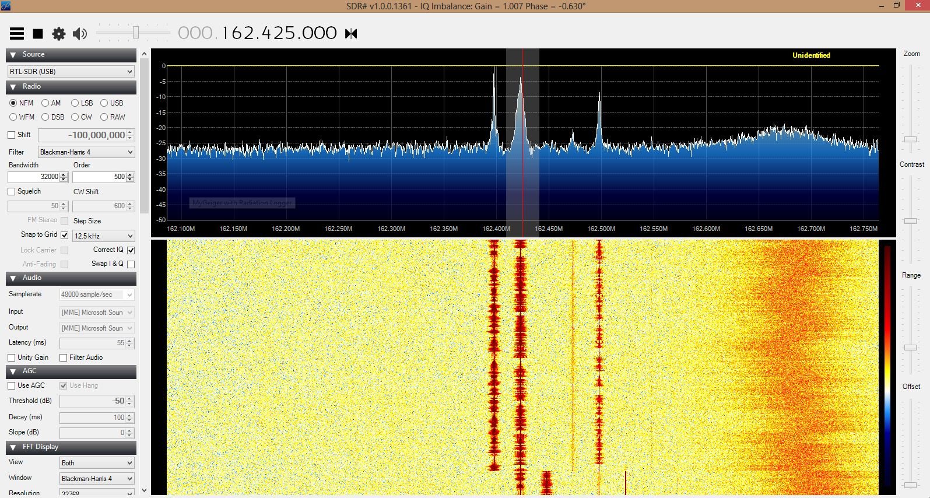Select WFM radio mode
Image resolution: width=930 pixels, height=498 pixels.
(13, 117)
